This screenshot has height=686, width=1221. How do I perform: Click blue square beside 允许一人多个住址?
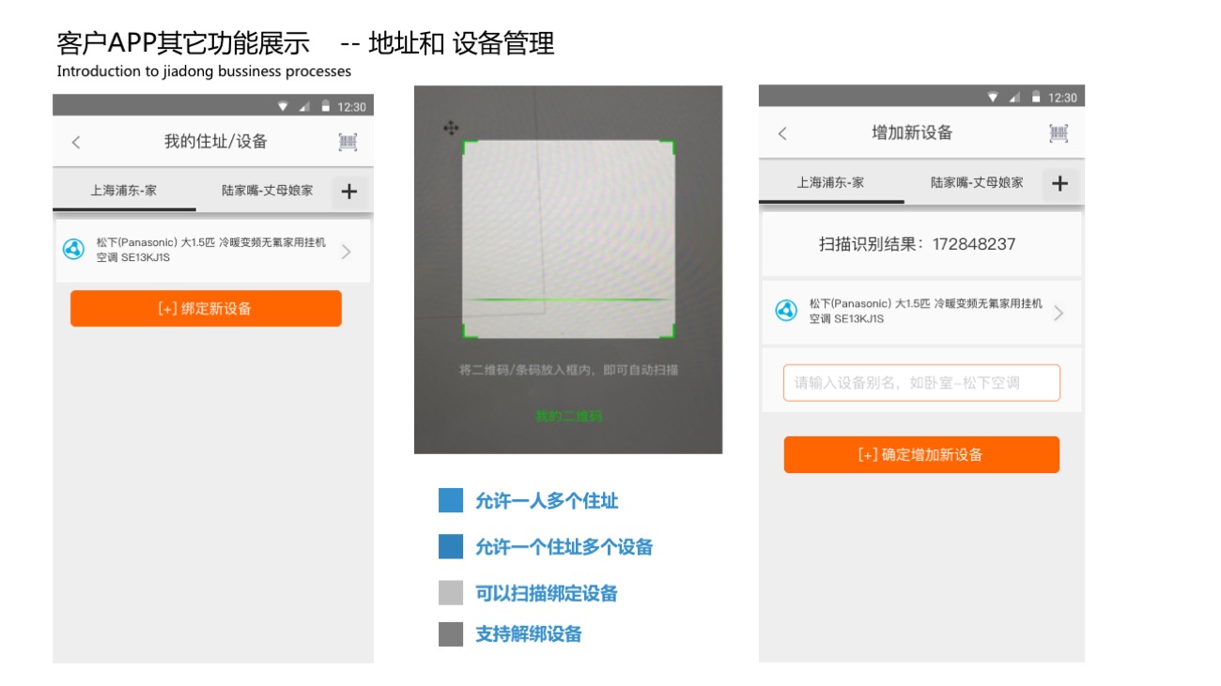[x=451, y=500]
